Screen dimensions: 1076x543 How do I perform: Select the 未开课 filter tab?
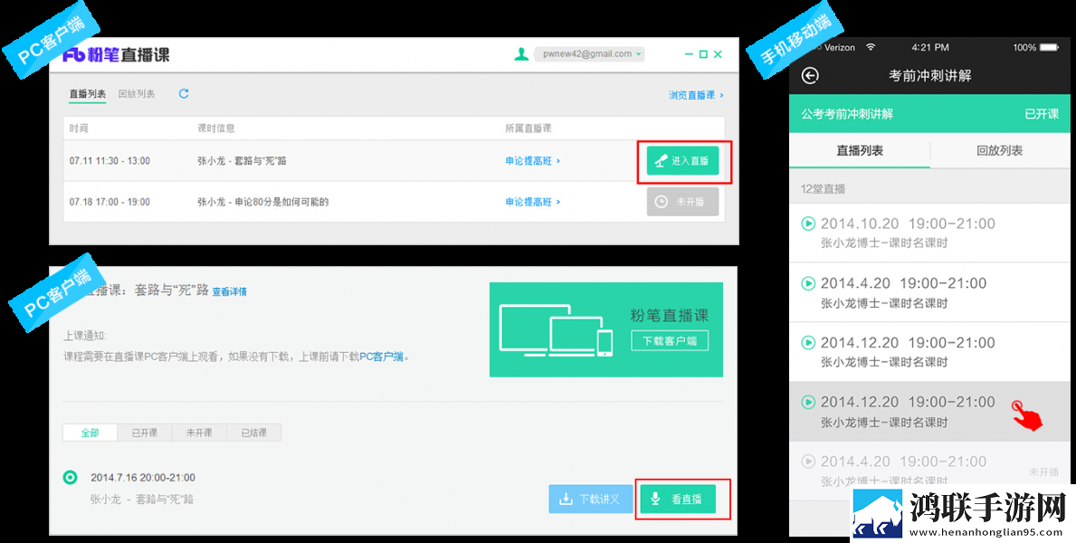199,433
